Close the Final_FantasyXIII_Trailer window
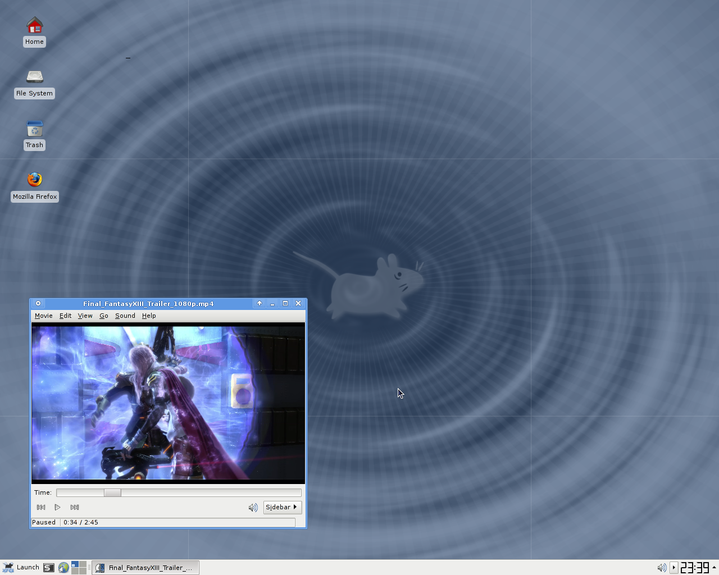The height and width of the screenshot is (575, 719). click(x=298, y=303)
